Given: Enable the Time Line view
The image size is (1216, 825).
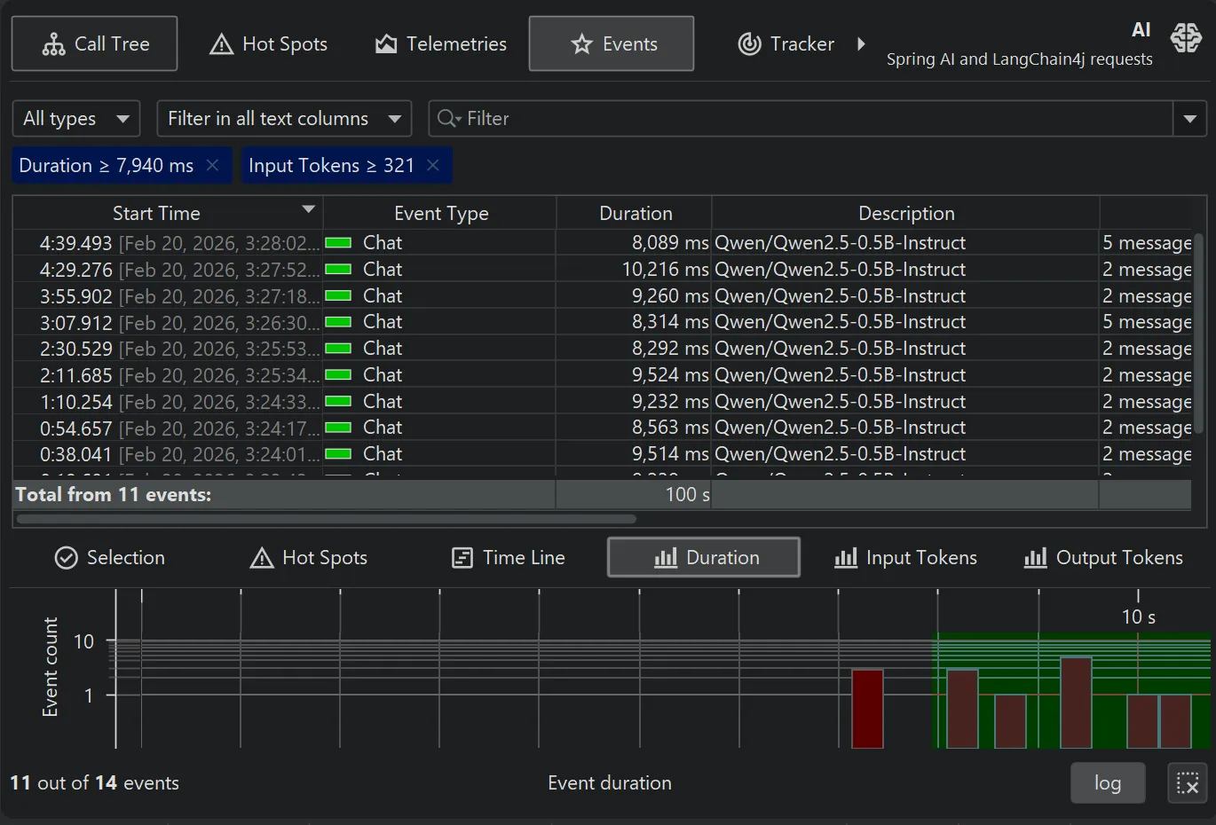Looking at the screenshot, I should point(509,558).
